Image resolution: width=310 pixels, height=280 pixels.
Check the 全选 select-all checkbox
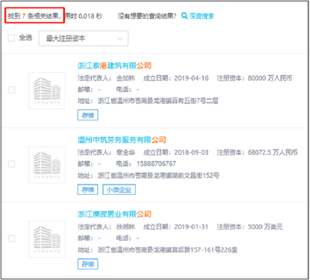(12, 38)
